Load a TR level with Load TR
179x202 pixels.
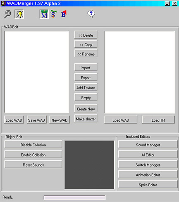[158, 120]
